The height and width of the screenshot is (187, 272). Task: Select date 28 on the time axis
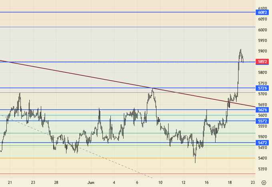click(x=56, y=182)
